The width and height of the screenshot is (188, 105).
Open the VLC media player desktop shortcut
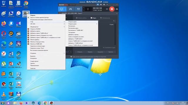click(x=4, y=96)
